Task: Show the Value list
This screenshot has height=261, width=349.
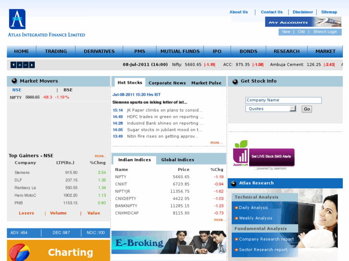Action: tap(94, 213)
